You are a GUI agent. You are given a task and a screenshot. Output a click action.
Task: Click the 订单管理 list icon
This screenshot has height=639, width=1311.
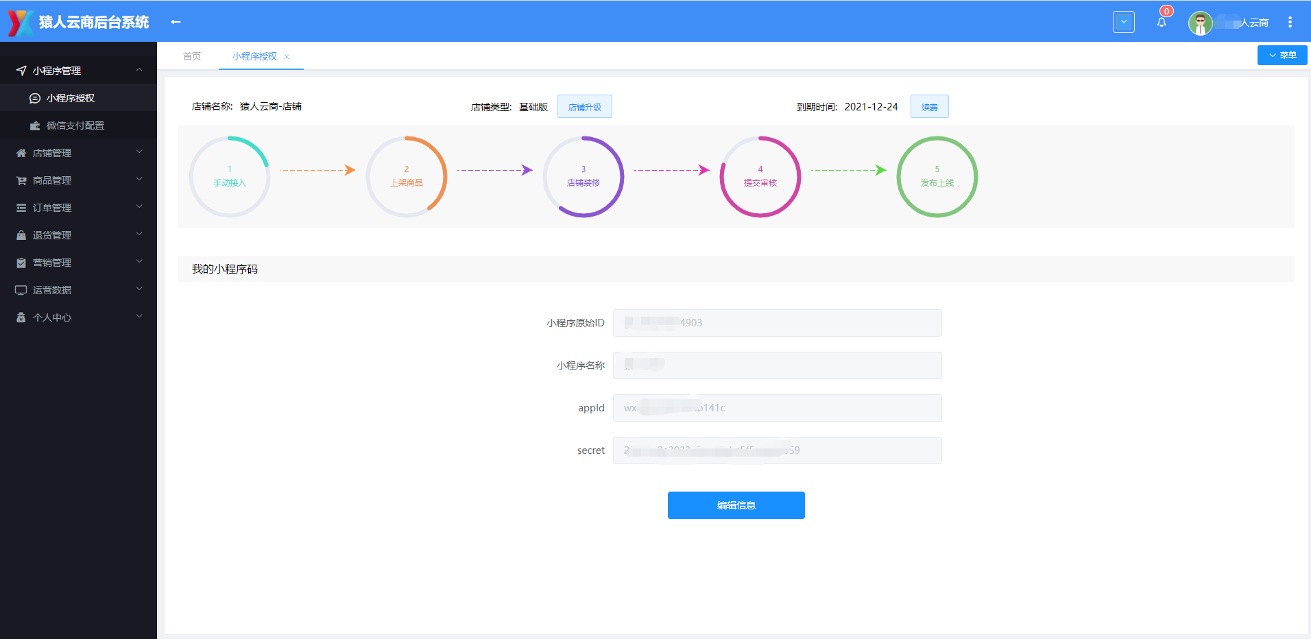tap(21, 208)
